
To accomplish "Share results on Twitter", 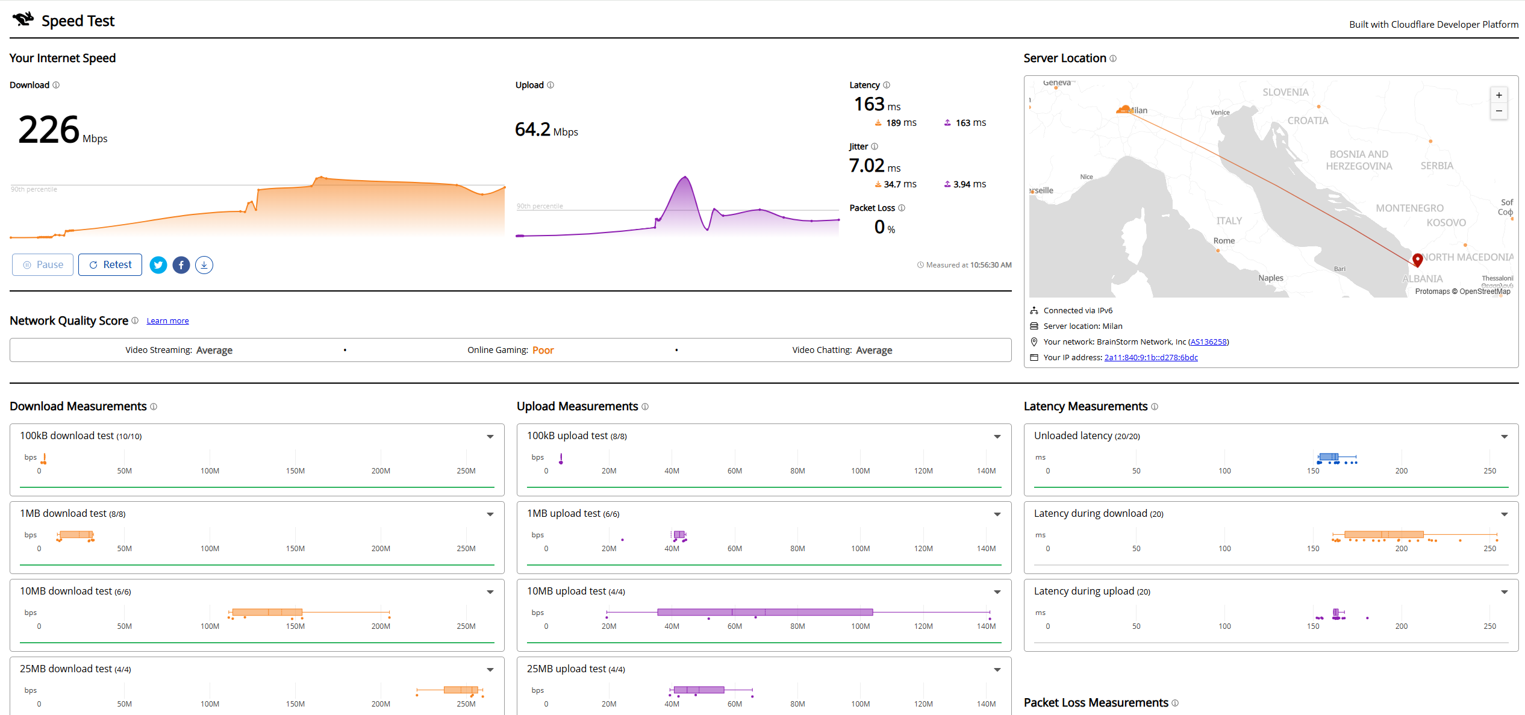I will (158, 265).
